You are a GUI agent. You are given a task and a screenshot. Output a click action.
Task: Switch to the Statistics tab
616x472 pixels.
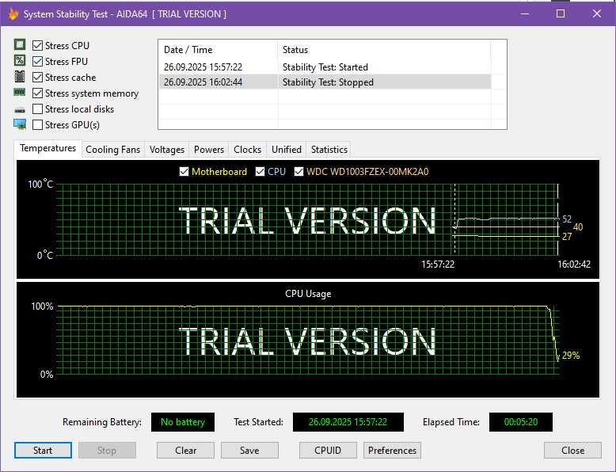tap(329, 150)
